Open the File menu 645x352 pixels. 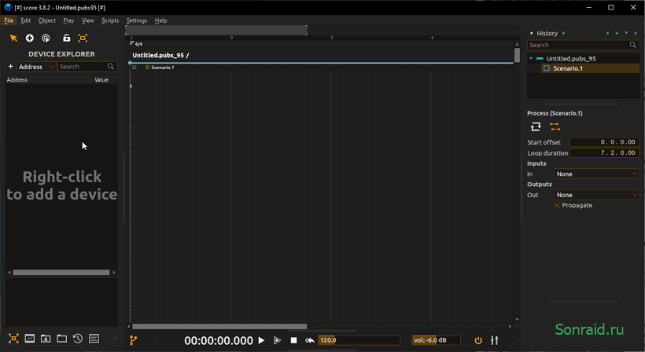(x=9, y=20)
